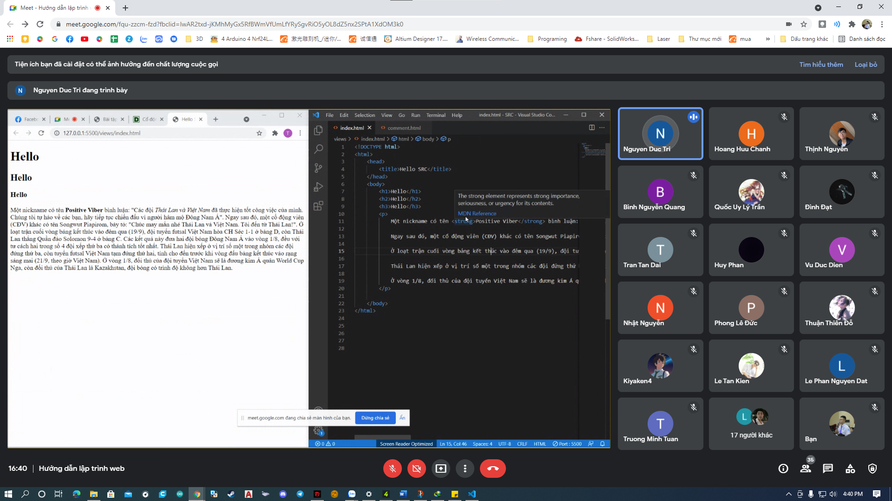
Task: Select Thịnh Nguyễn participant tile
Action: [x=841, y=134]
